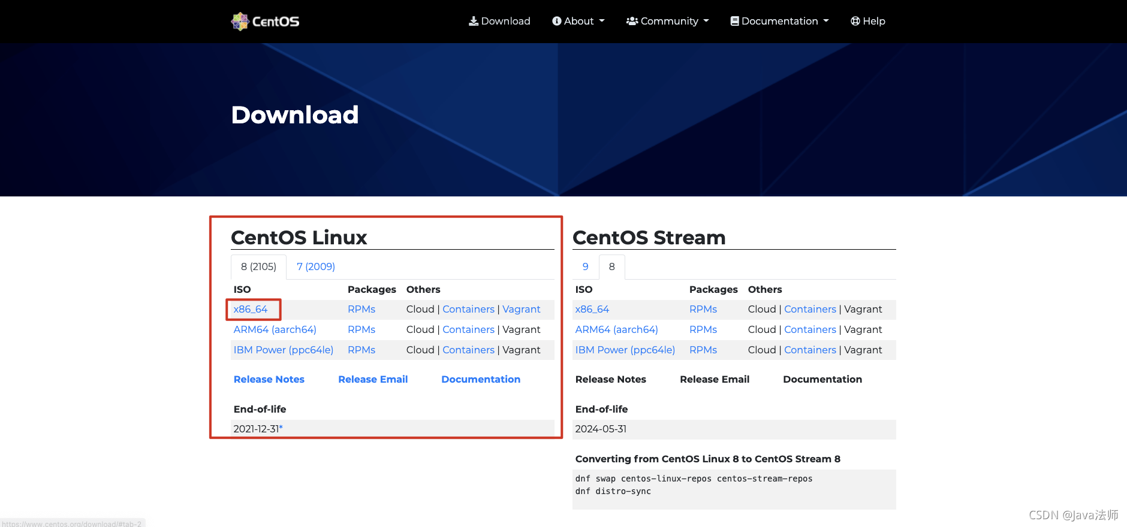
Task: Switch to the CentOS Stream 9 tab
Action: 586,266
